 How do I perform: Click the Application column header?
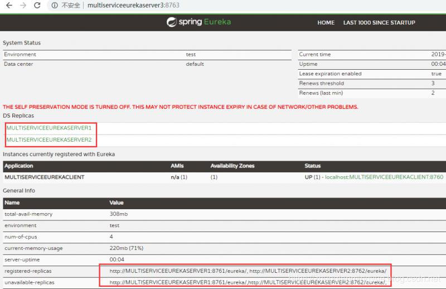pyautogui.click(x=19, y=166)
